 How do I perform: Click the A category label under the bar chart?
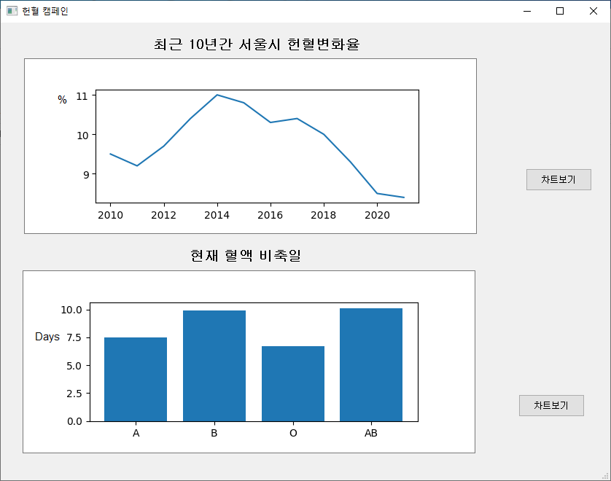(x=136, y=432)
